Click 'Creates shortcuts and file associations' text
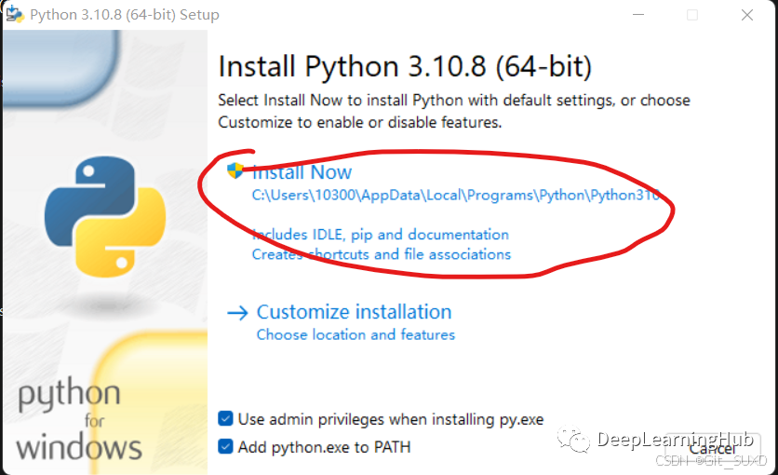 (382, 254)
